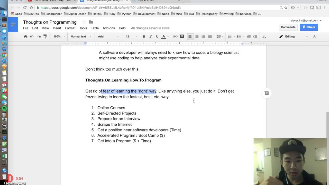
Task: Click the left indent ruler marker
Action: click(x=85, y=43)
